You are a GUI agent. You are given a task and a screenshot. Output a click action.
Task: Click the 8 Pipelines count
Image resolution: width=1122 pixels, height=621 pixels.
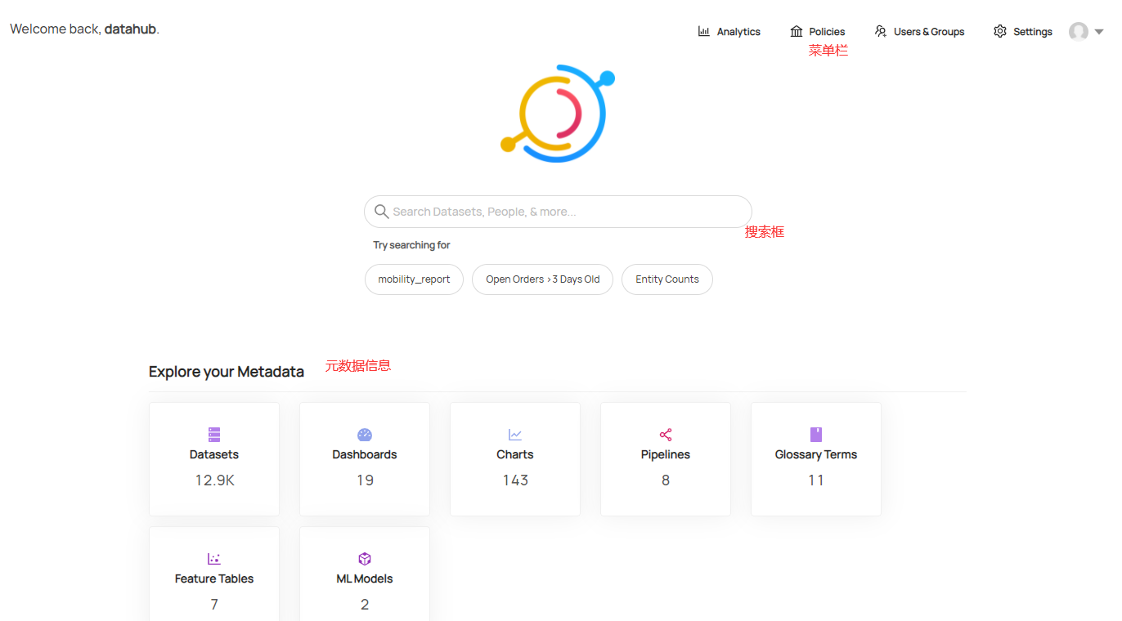666,480
